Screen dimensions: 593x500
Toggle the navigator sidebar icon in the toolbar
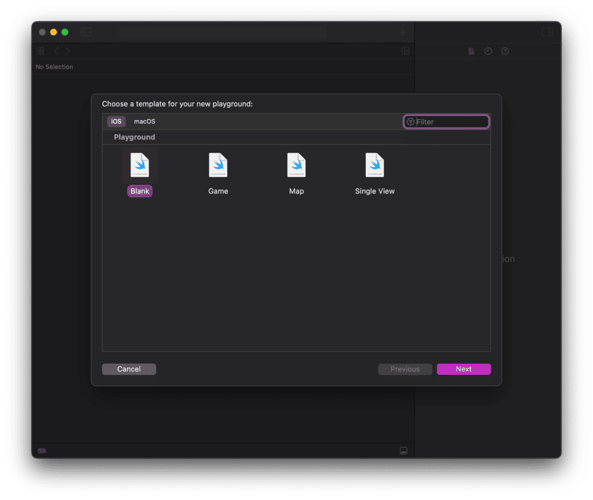[x=86, y=32]
